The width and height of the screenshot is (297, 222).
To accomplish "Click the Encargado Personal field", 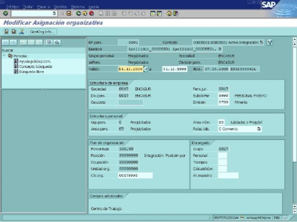I will coord(222,156).
